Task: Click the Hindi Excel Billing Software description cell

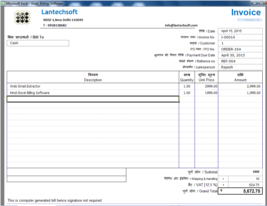Action: coord(93,93)
